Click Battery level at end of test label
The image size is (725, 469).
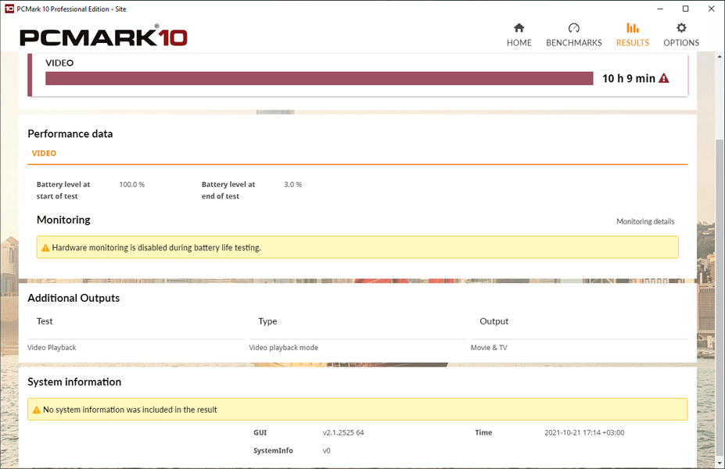coord(228,190)
